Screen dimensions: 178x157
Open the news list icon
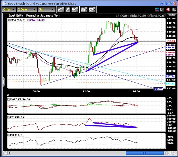pos(174,9)
